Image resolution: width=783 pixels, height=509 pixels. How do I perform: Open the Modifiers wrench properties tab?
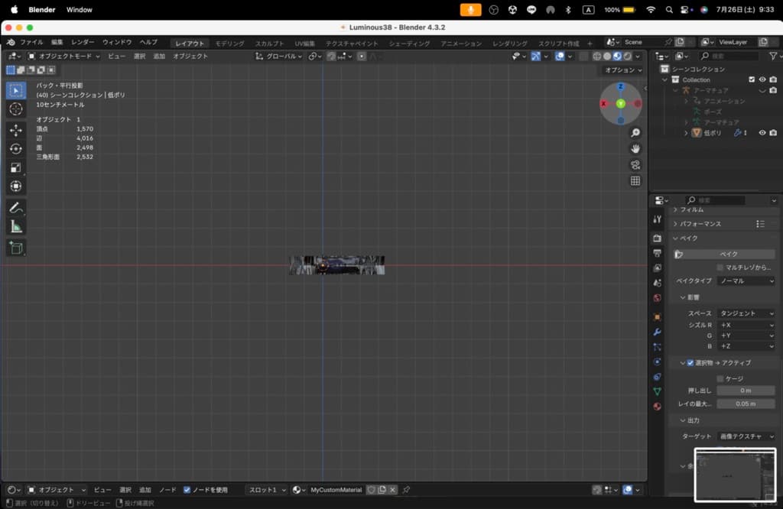click(x=657, y=332)
